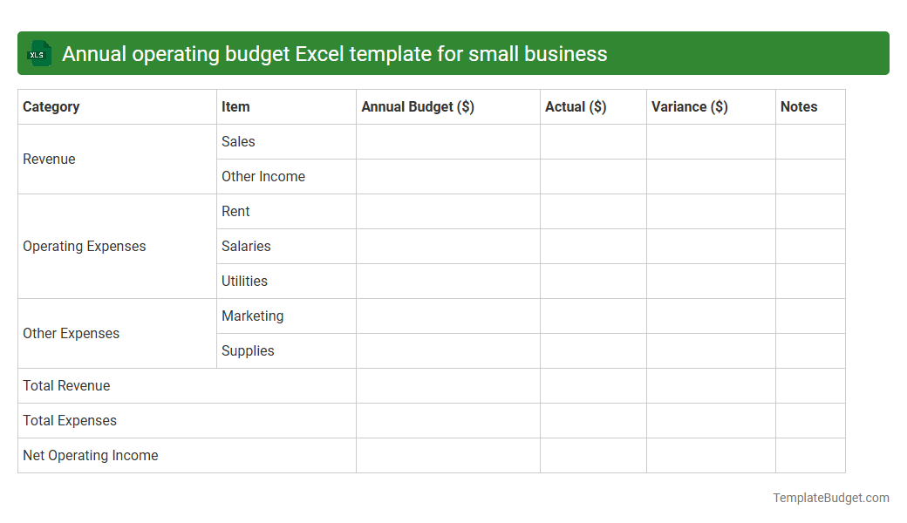This screenshot has height=523, width=907.
Task: Click the Marketing item cell
Action: pos(252,316)
